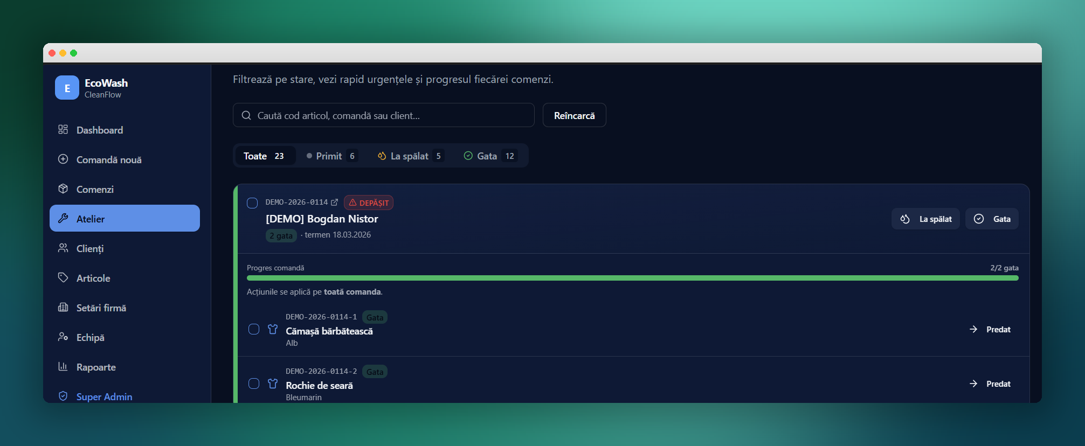Click warning triangle in DEPĂȘIT badge
This screenshot has height=446, width=1085.
click(353, 203)
